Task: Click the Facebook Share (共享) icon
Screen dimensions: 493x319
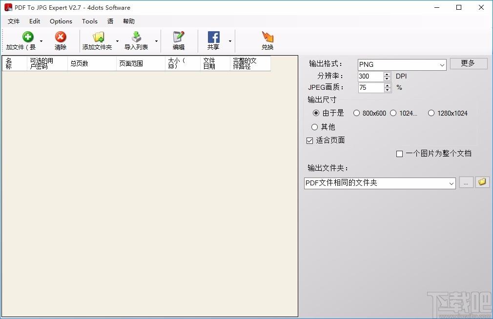Action: click(x=213, y=37)
